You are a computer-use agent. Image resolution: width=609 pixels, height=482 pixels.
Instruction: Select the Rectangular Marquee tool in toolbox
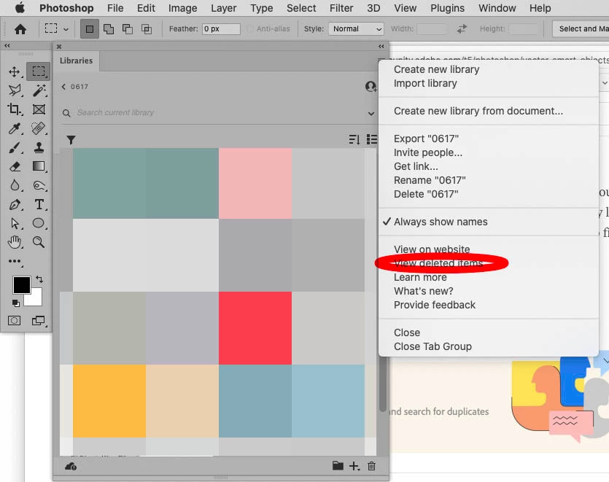click(39, 71)
